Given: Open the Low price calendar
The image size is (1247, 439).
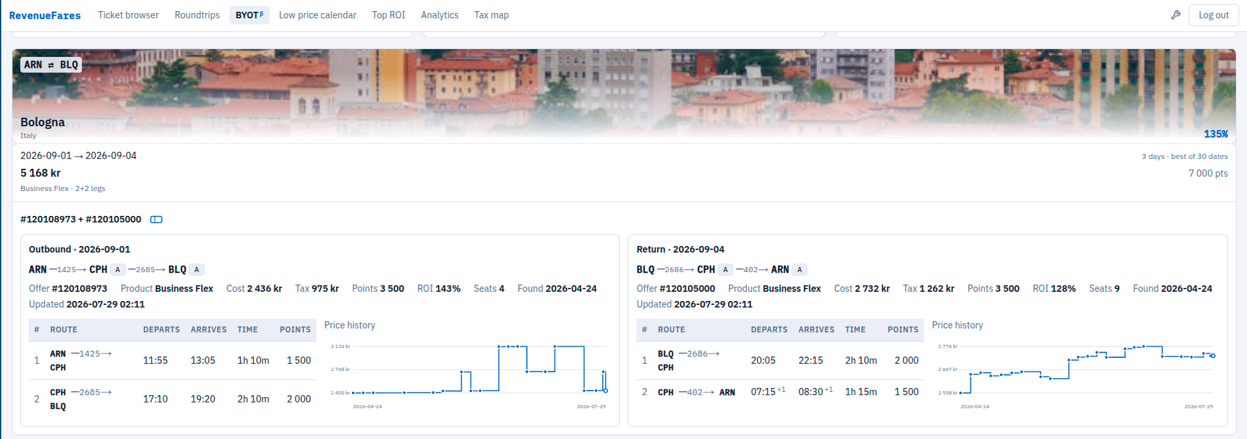Looking at the screenshot, I should [x=318, y=15].
